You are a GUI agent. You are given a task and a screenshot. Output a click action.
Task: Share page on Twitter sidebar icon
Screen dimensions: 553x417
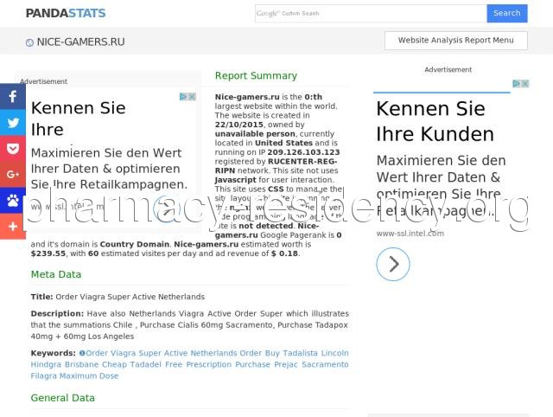[13, 123]
